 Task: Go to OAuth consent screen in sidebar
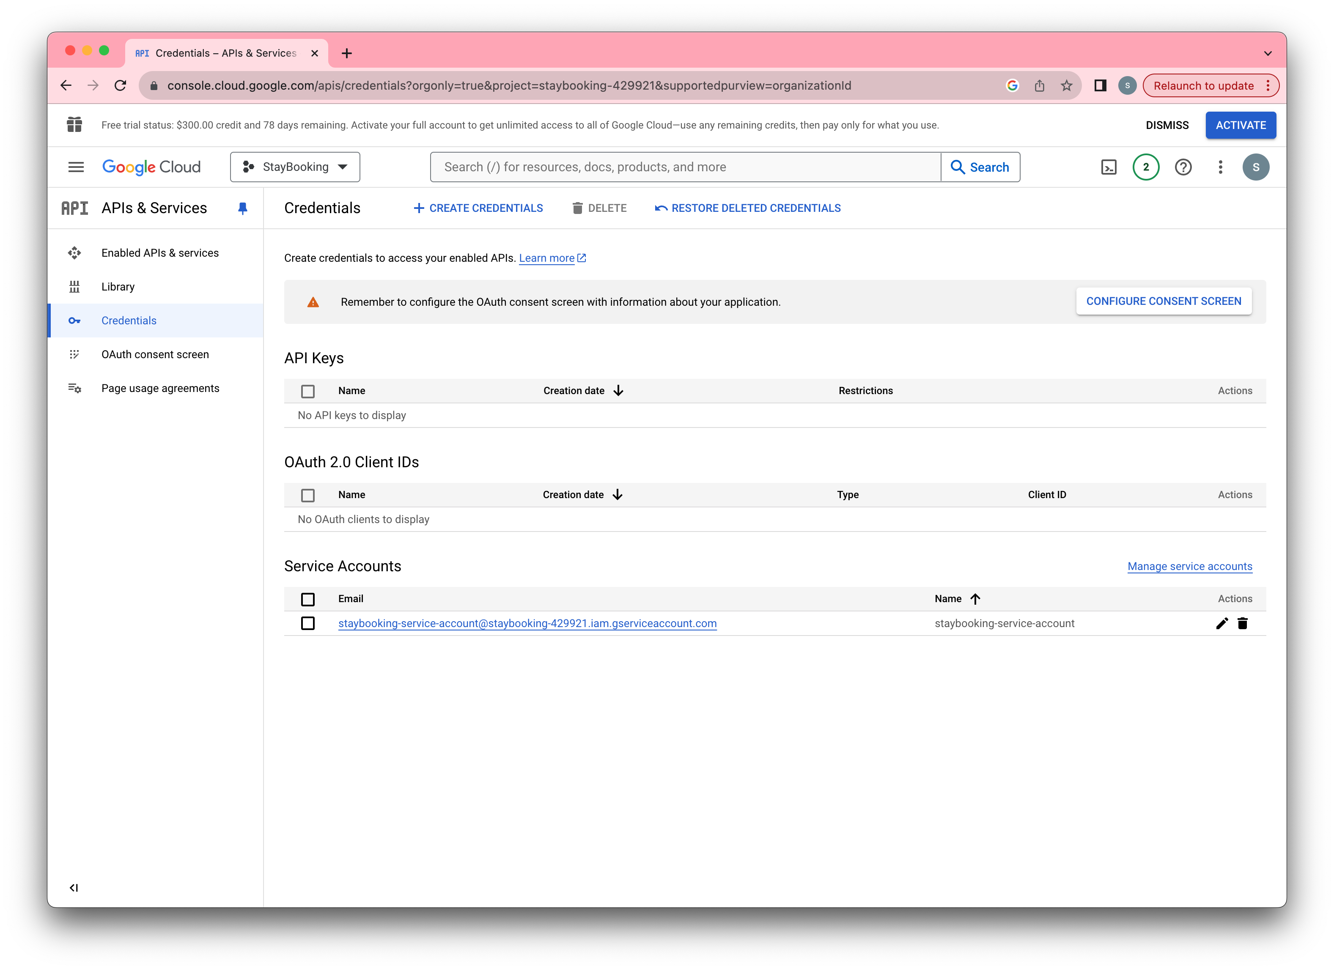point(155,354)
